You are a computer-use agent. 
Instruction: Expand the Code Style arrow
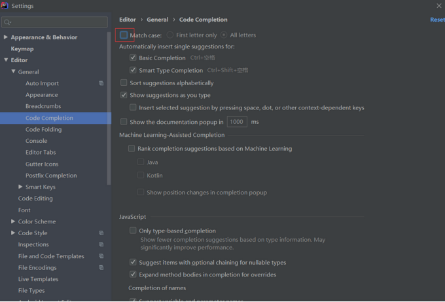13,233
